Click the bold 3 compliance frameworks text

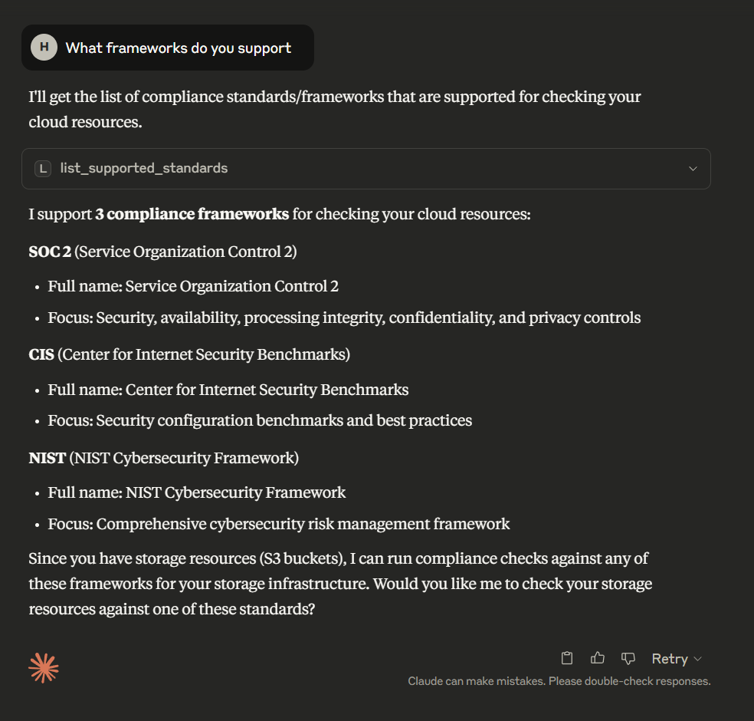pos(192,214)
